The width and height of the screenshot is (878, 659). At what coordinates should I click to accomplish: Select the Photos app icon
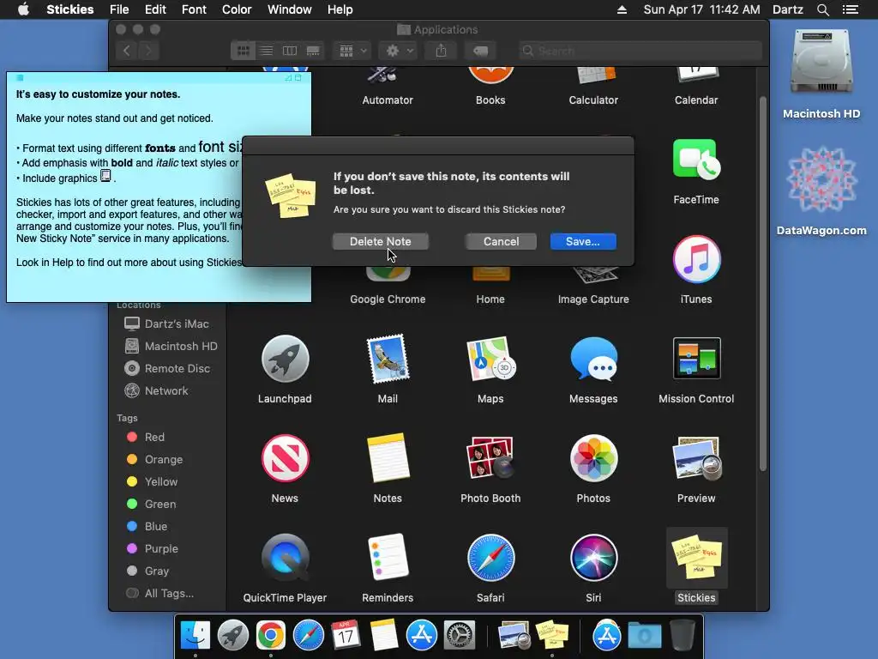click(593, 458)
